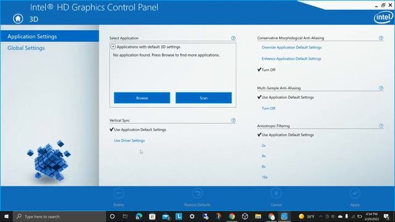
Task: Select Enhance Application Default Settings
Action: tap(291, 59)
